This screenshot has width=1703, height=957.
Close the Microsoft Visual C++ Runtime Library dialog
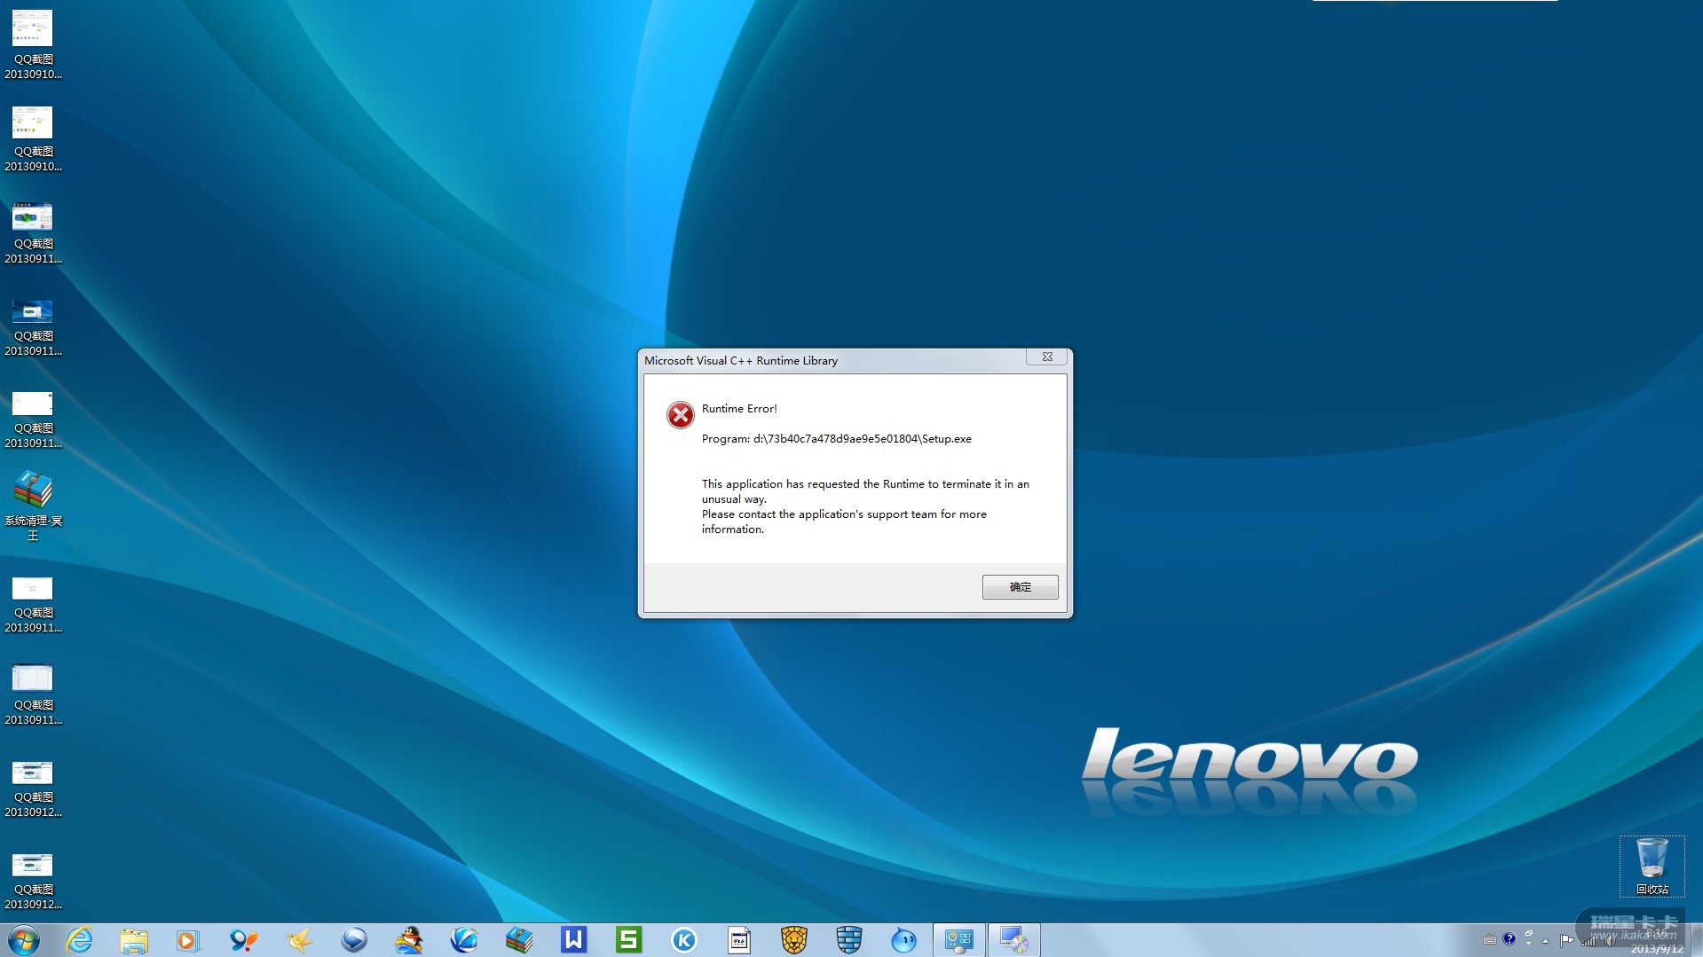coord(1047,357)
